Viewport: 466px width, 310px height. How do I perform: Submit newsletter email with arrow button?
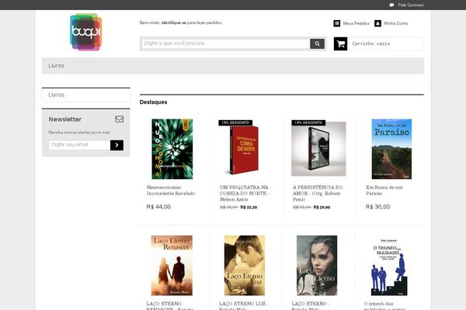(116, 145)
